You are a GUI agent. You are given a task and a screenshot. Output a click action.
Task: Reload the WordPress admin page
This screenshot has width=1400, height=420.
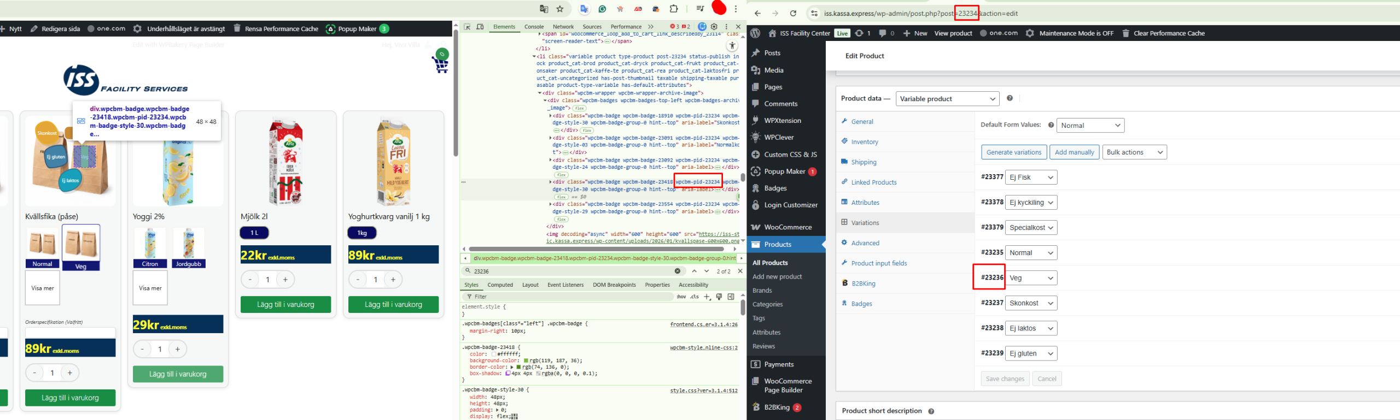tap(793, 13)
